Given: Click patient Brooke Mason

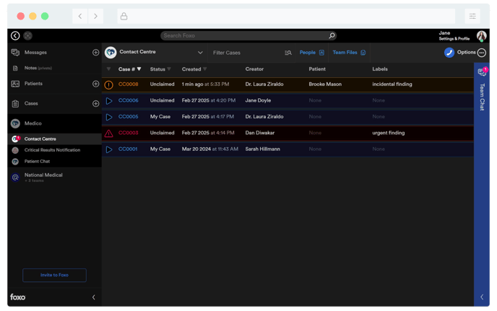Looking at the screenshot, I should pyautogui.click(x=325, y=84).
